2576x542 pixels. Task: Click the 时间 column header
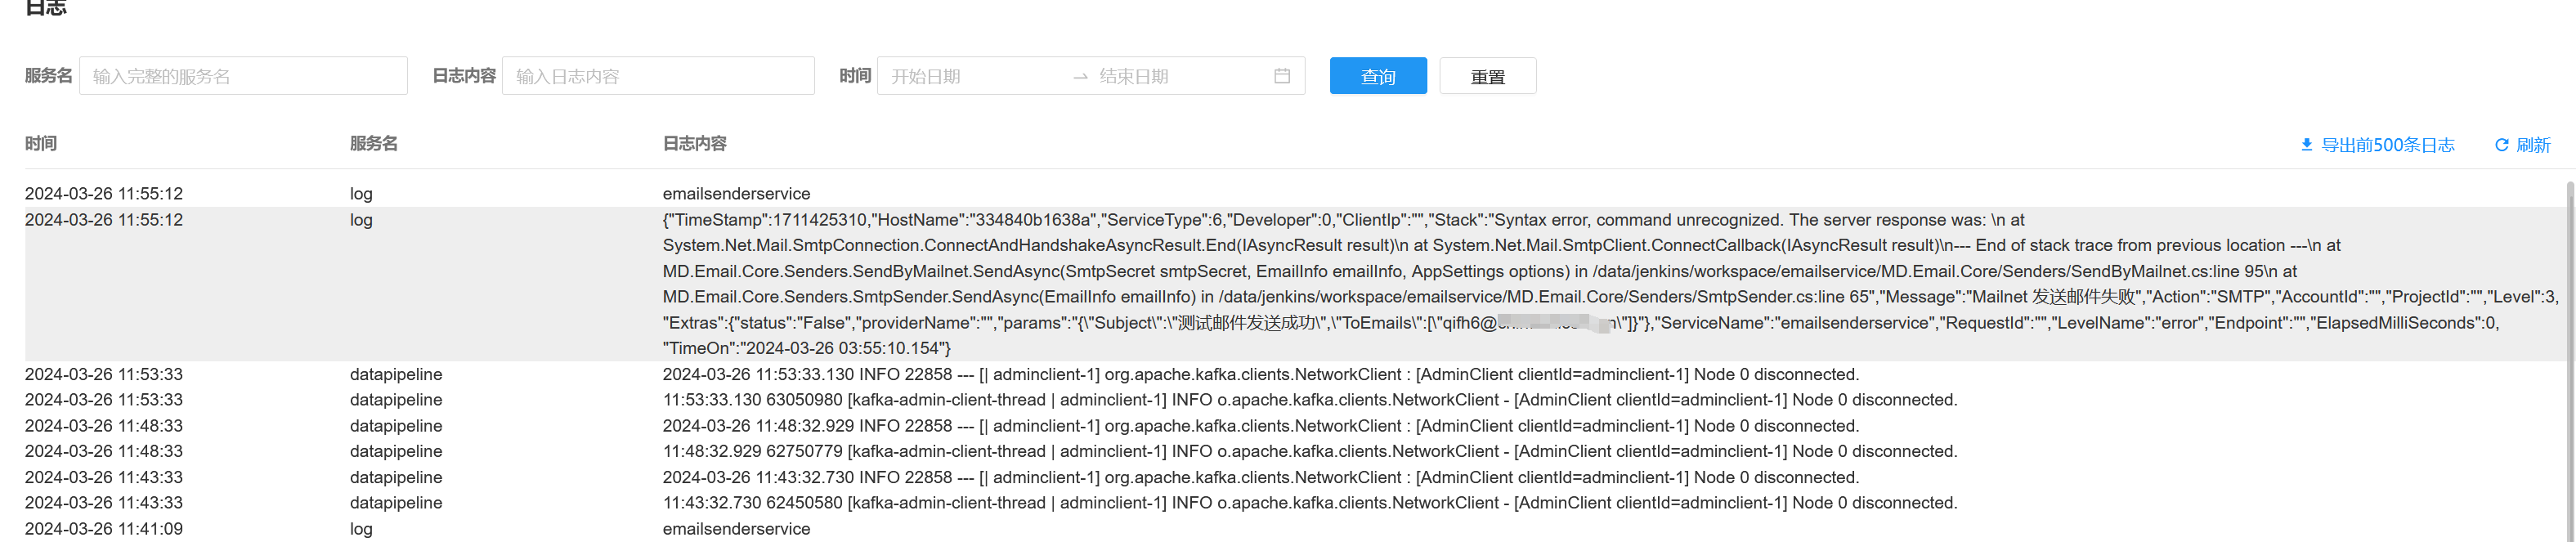coord(41,144)
